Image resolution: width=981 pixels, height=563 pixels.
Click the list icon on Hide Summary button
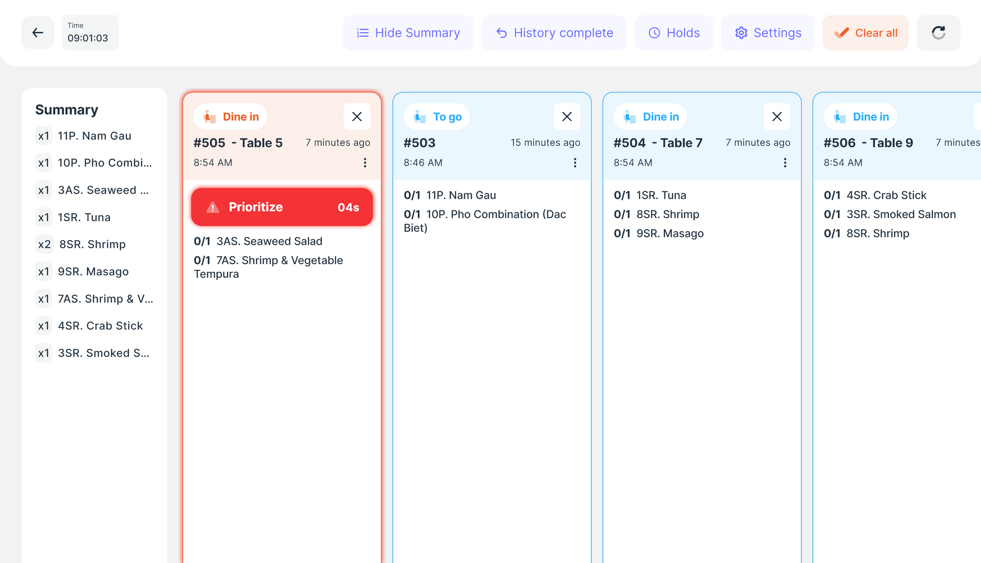362,32
